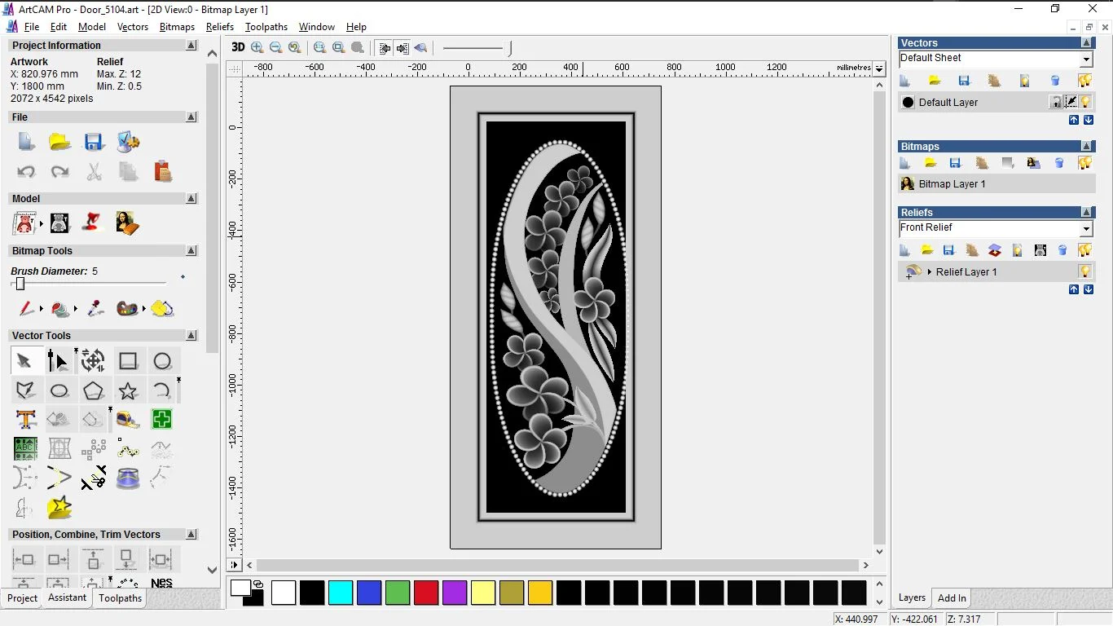
Task: Select the Node Editing tool
Action: click(x=58, y=361)
